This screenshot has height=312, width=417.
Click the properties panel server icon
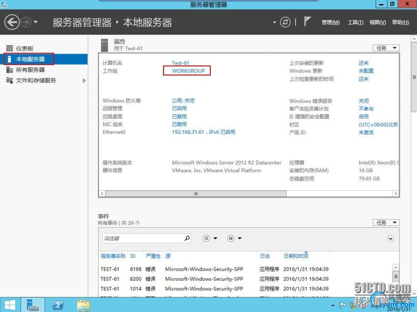point(104,45)
